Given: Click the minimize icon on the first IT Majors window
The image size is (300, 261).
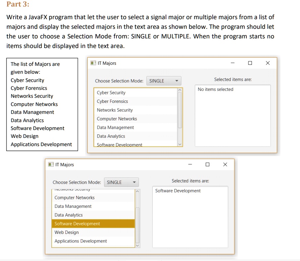Looking at the screenshot, I should [x=233, y=63].
